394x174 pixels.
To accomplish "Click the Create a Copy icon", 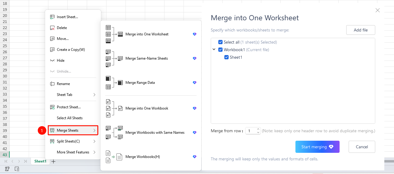I will pos(52,50).
